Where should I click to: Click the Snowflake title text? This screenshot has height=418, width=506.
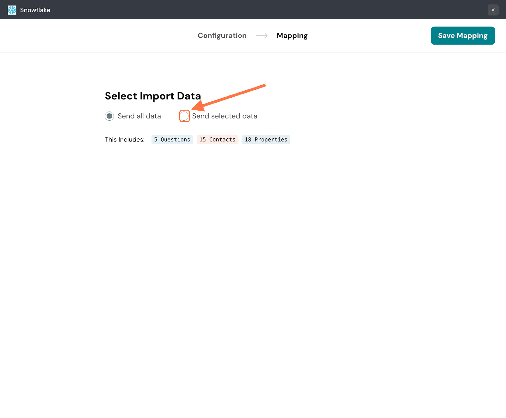pyautogui.click(x=35, y=10)
